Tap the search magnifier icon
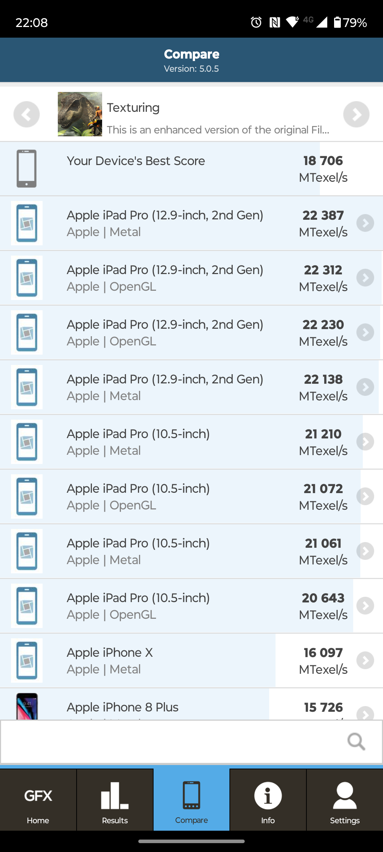This screenshot has width=383, height=852. coord(356,741)
